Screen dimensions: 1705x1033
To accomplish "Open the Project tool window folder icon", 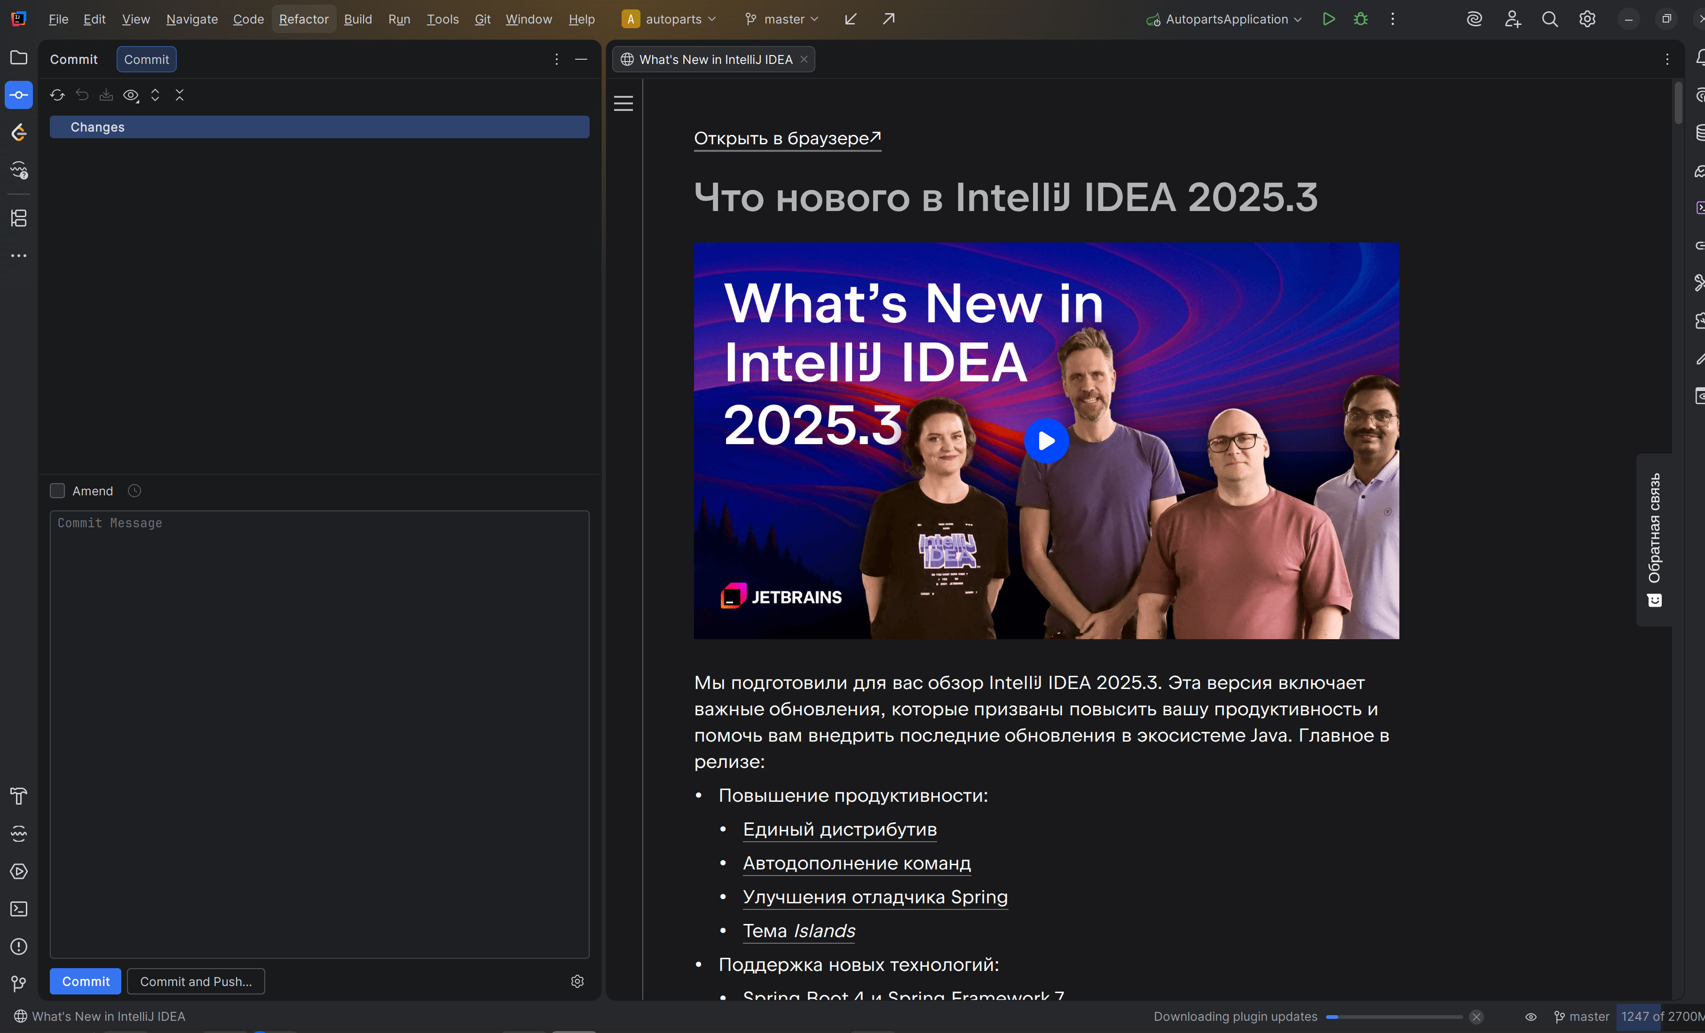I will coord(19,57).
